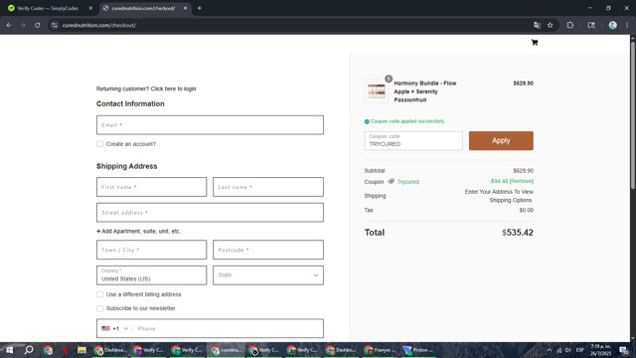This screenshot has height=358, width=636.
Task: Click Coupon code applied successfully message
Action: [x=407, y=121]
